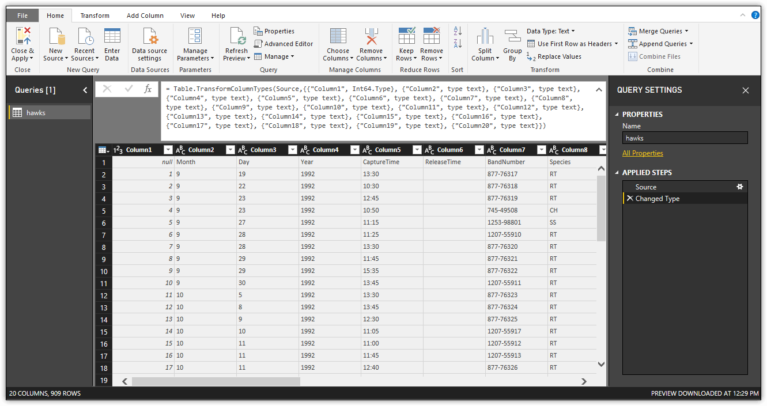The image size is (767, 406).
Task: Switch to the Help tab
Action: (218, 16)
